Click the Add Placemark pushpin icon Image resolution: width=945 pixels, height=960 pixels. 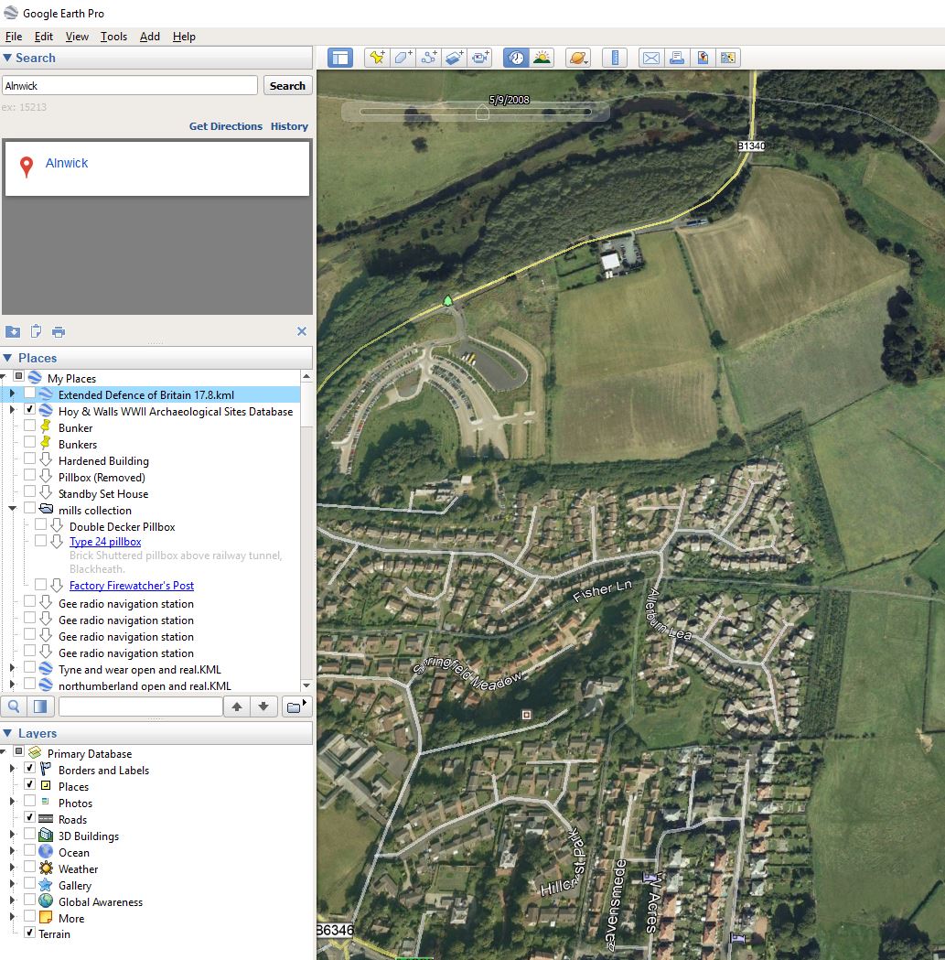[x=376, y=58]
